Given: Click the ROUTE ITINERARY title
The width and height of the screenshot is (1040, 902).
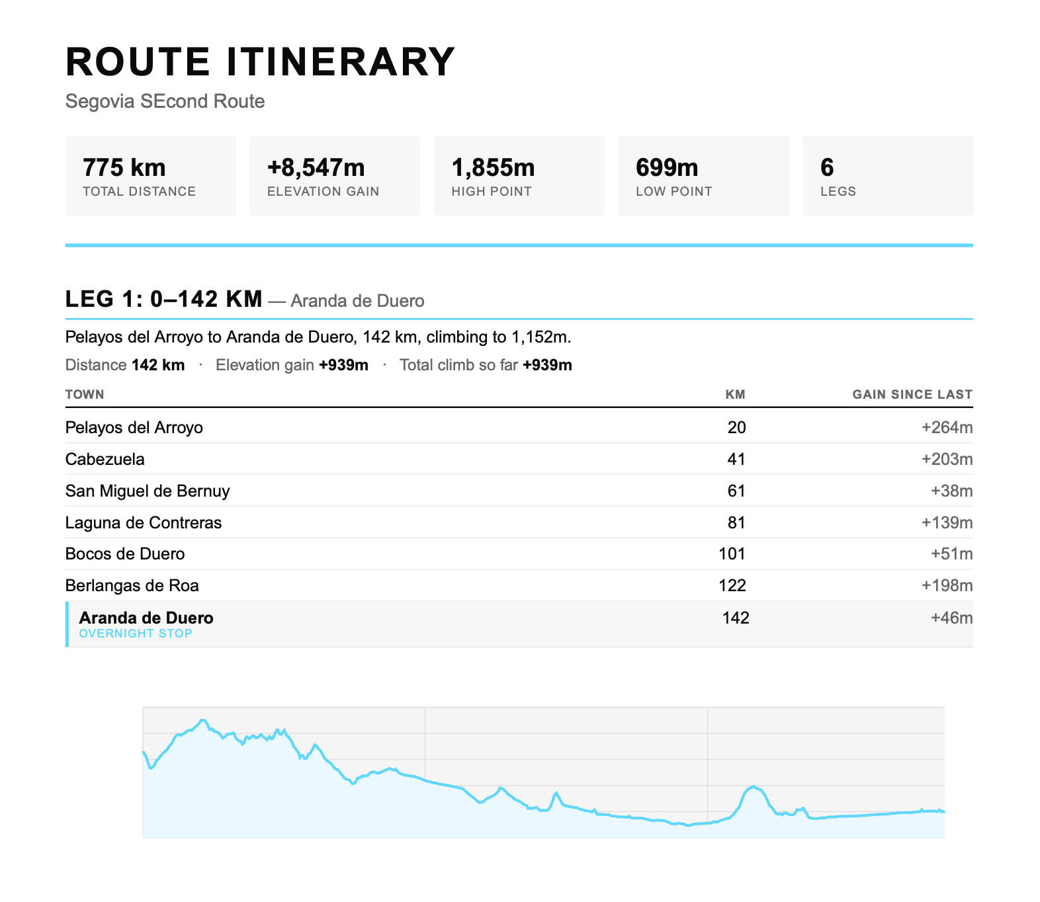Looking at the screenshot, I should coord(260,62).
